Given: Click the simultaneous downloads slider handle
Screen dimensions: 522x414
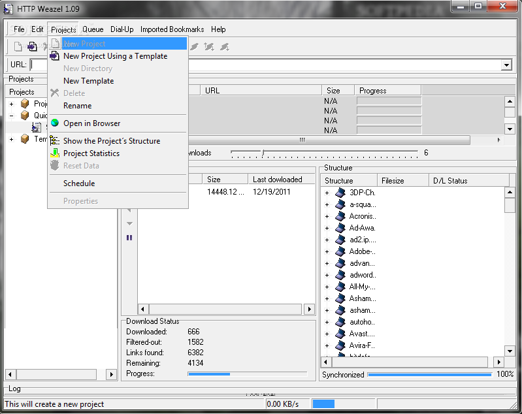Looking at the screenshot, I should tap(263, 153).
